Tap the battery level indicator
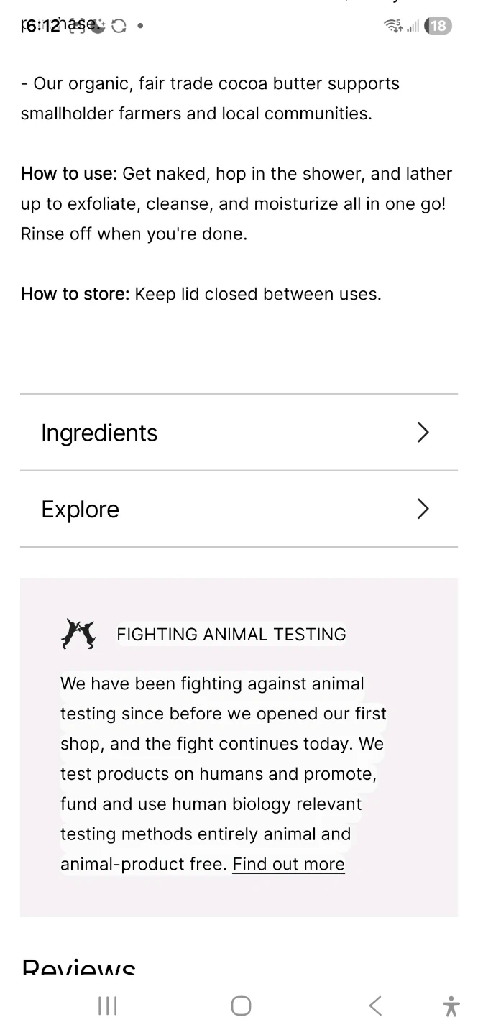The width and height of the screenshot is (478, 1035). (438, 26)
